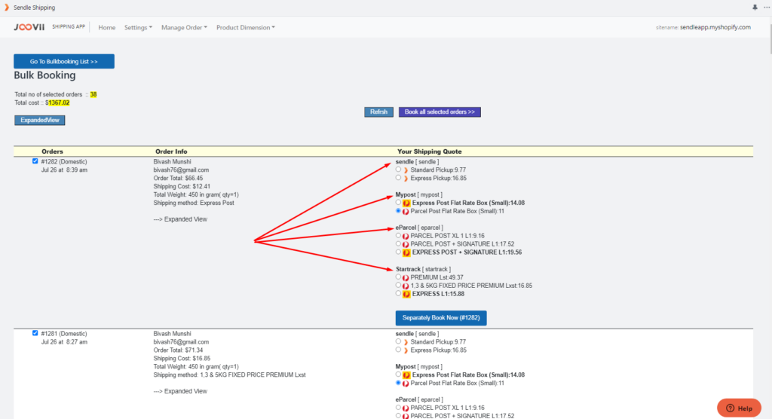Screen dimensions: 772x419
Task: Click icon beside EXPRESS POST + SIGNATURE L1:19.56
Action: tap(406, 252)
